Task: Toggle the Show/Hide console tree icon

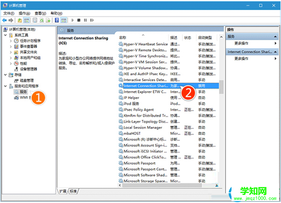Action: tap(27, 20)
